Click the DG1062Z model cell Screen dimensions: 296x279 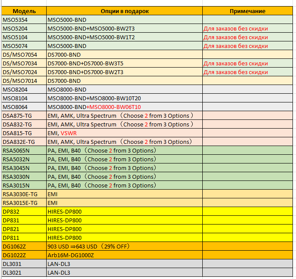(24, 246)
